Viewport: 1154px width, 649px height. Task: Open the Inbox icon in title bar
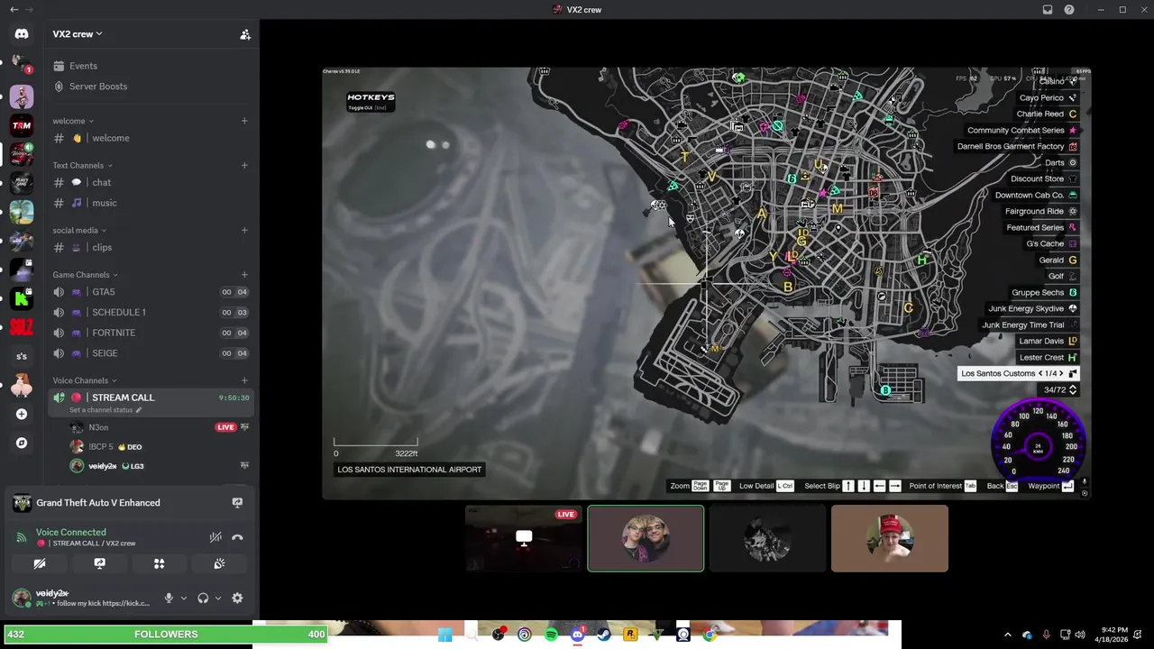pos(1048,10)
